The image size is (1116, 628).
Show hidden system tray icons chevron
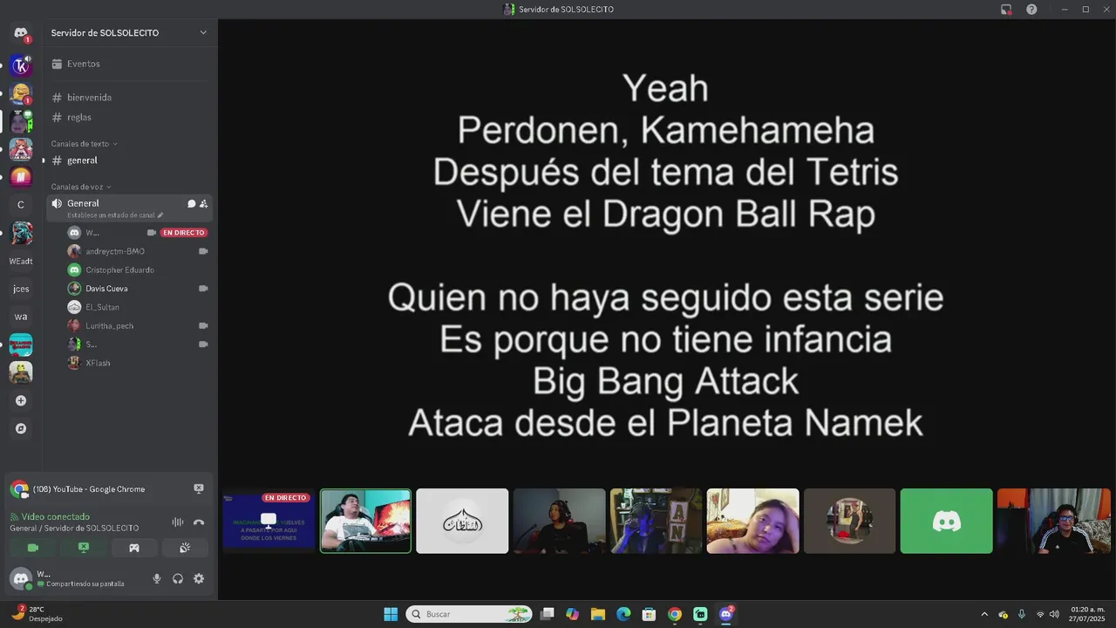pyautogui.click(x=984, y=614)
